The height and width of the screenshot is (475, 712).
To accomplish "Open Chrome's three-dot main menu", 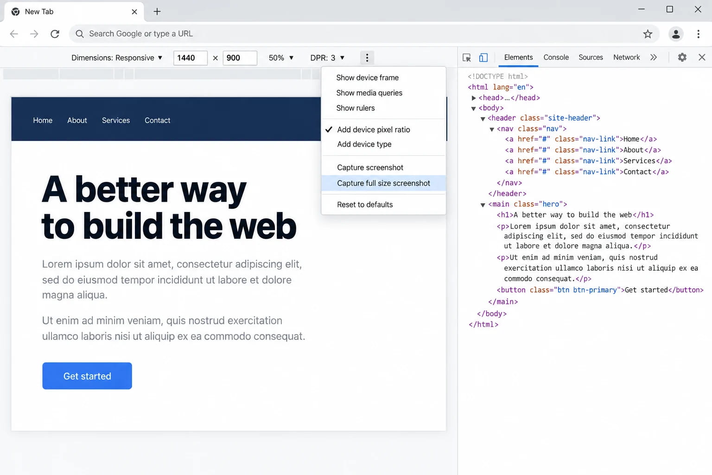I will (x=698, y=34).
